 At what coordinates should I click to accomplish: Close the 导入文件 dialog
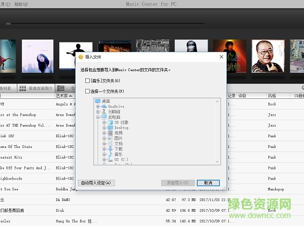221,57
